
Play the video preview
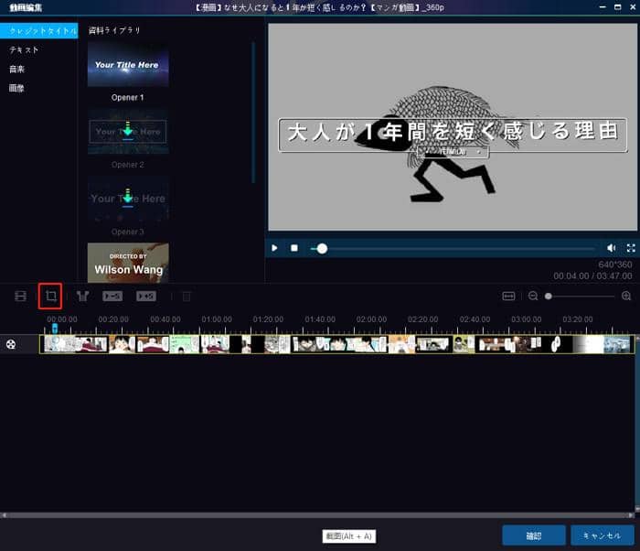(274, 248)
